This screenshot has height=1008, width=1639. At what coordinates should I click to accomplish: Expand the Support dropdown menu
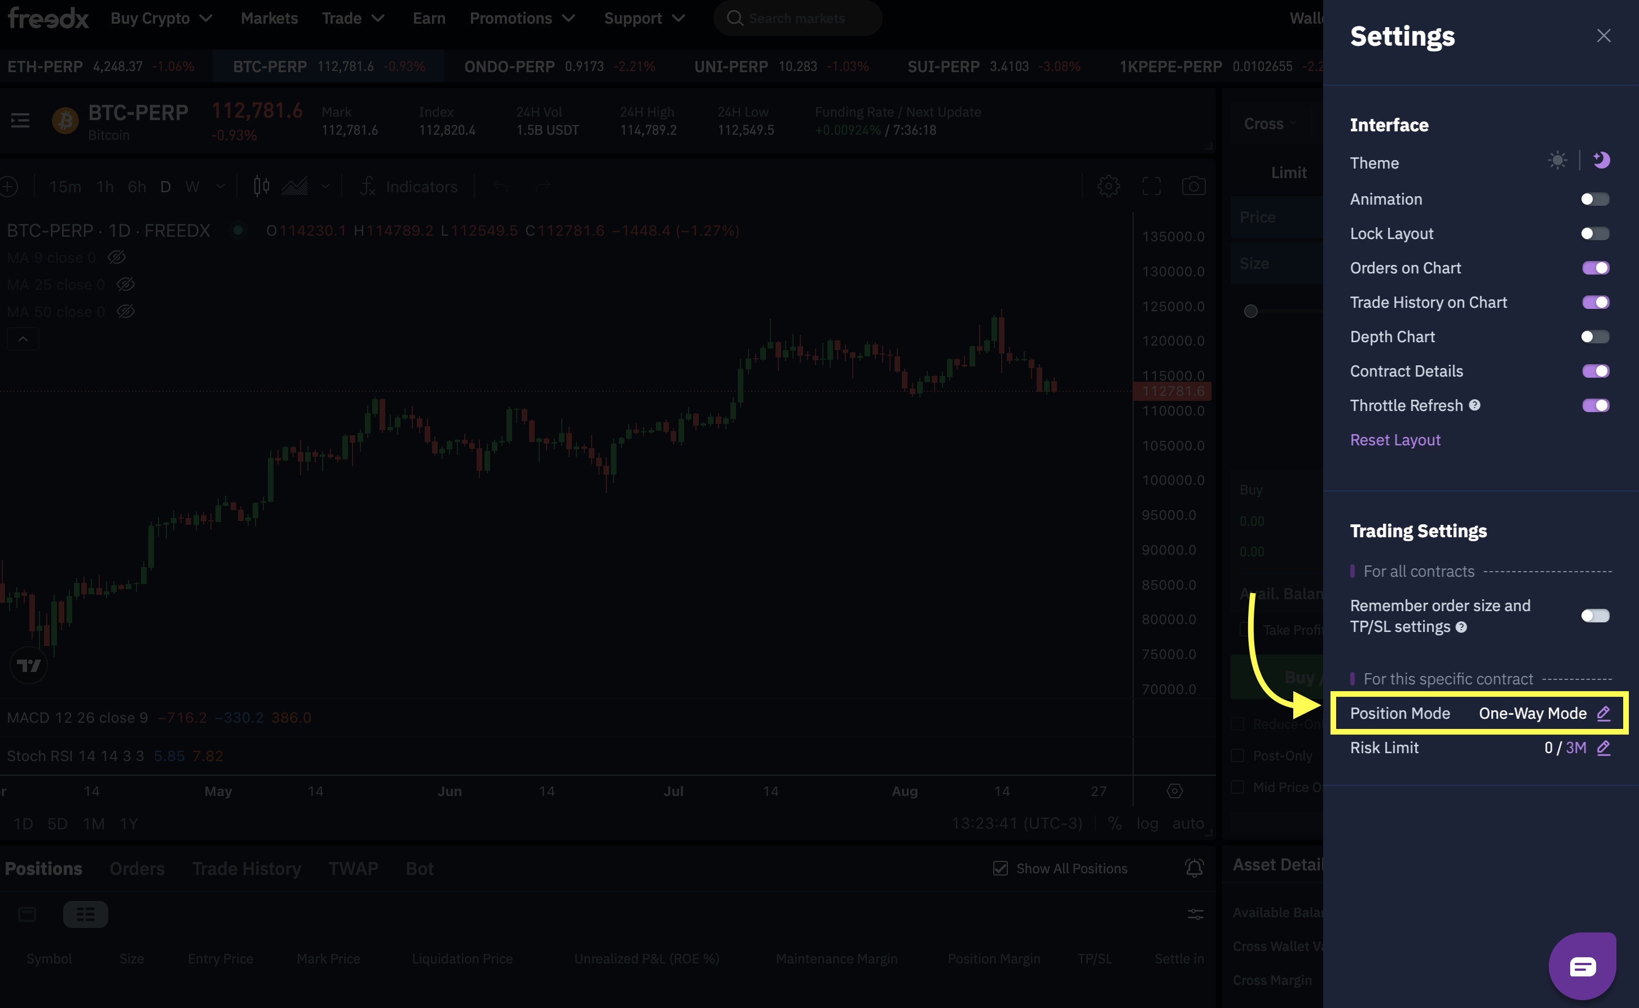pos(644,19)
